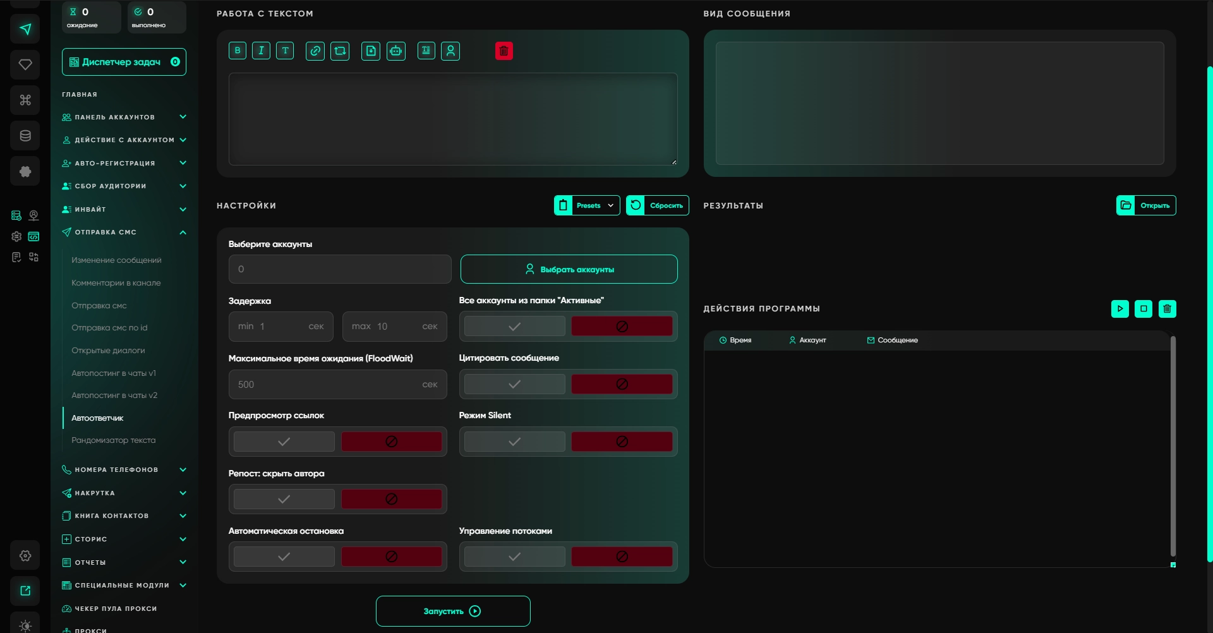1213x633 pixels.
Task: Click the user profile icon in editor toolbar
Action: [x=450, y=51]
